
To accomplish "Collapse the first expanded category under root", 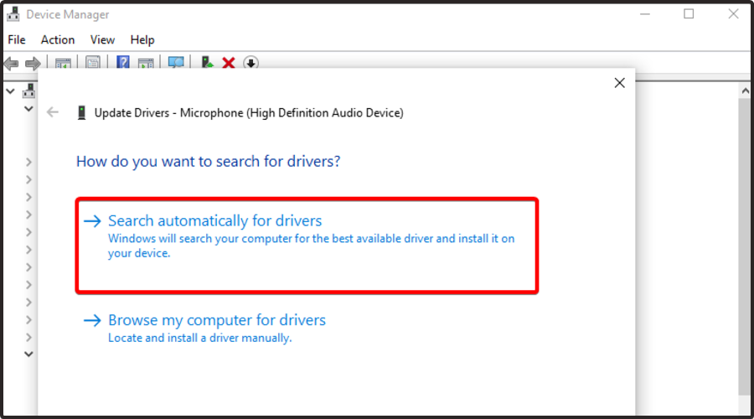I will 28,109.
